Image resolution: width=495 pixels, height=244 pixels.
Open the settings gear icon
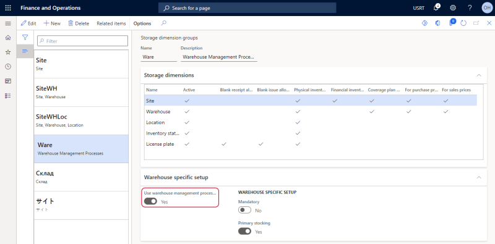click(x=453, y=8)
